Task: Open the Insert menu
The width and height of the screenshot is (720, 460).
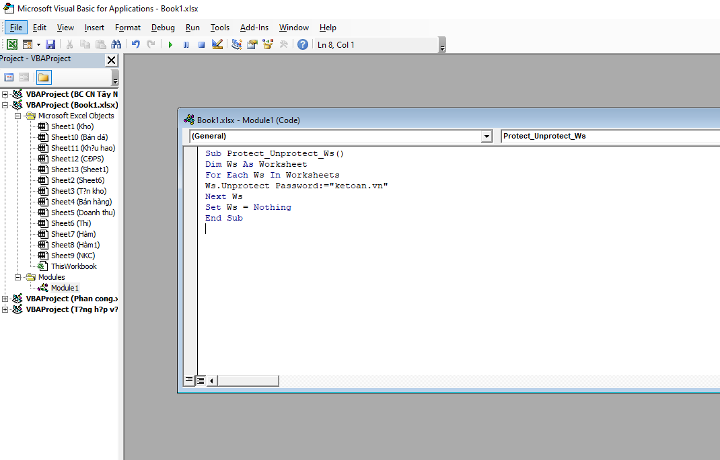Action: [x=94, y=28]
